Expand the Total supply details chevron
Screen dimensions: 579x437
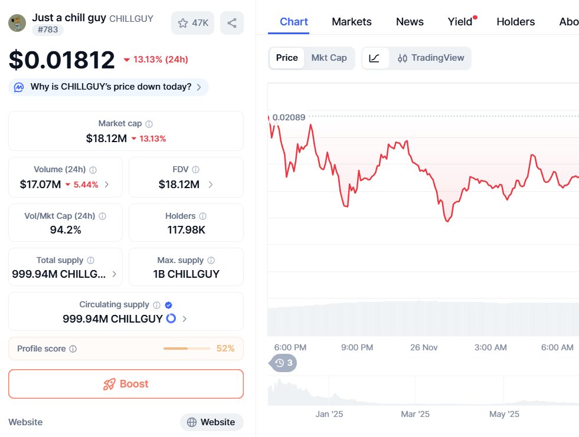[114, 274]
